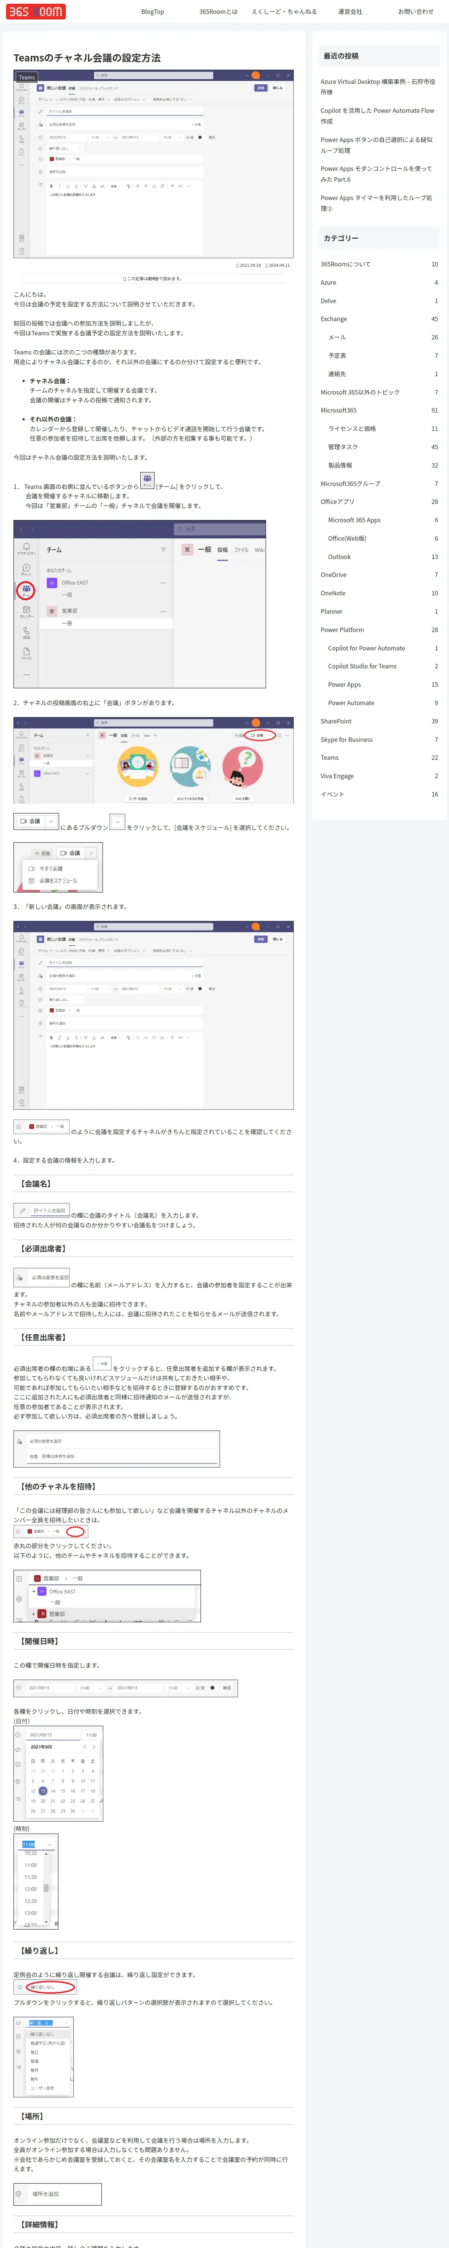Open the time list screenshot showing 11:00
Image resolution: width=449 pixels, height=2248 pixels.
(x=36, y=1882)
